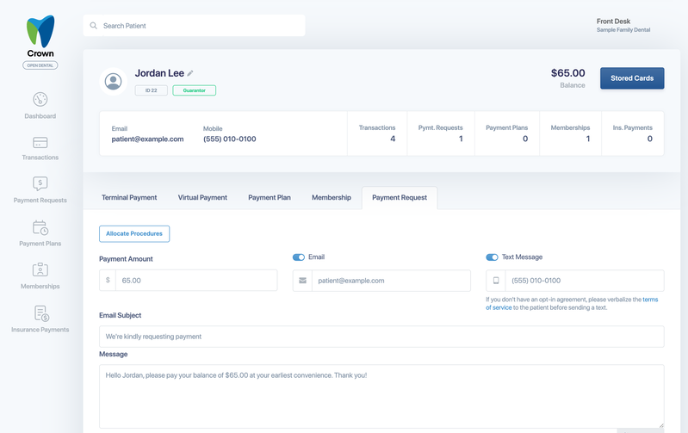Click the ID 22 badge
688x433 pixels.
pyautogui.click(x=151, y=90)
